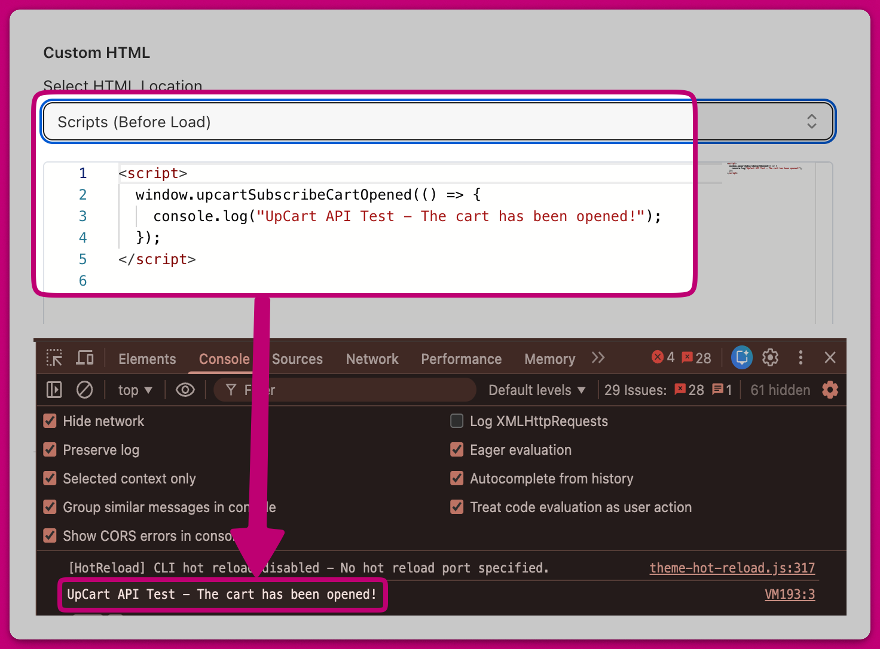Enable Log XMLHttpRequests checkbox
Screen dimensions: 880x649
tap(457, 421)
